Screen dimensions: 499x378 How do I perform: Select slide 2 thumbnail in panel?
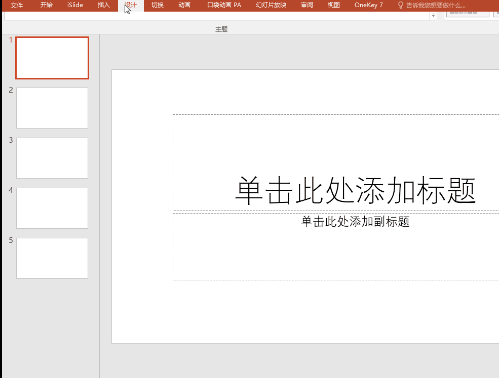tap(52, 108)
